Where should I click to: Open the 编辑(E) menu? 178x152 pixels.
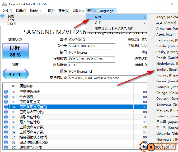[21, 11]
